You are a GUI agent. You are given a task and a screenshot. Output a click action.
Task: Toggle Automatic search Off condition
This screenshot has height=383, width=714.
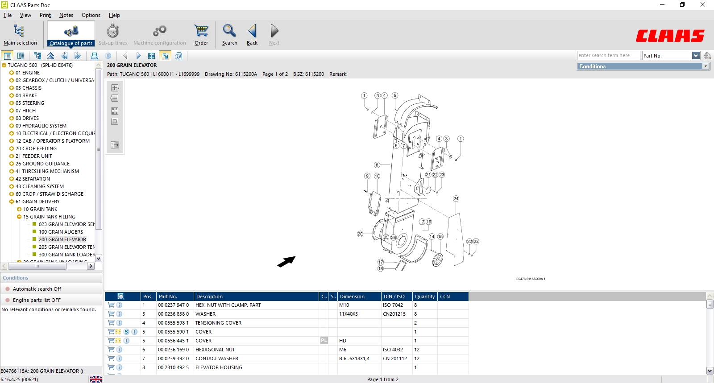click(x=37, y=289)
